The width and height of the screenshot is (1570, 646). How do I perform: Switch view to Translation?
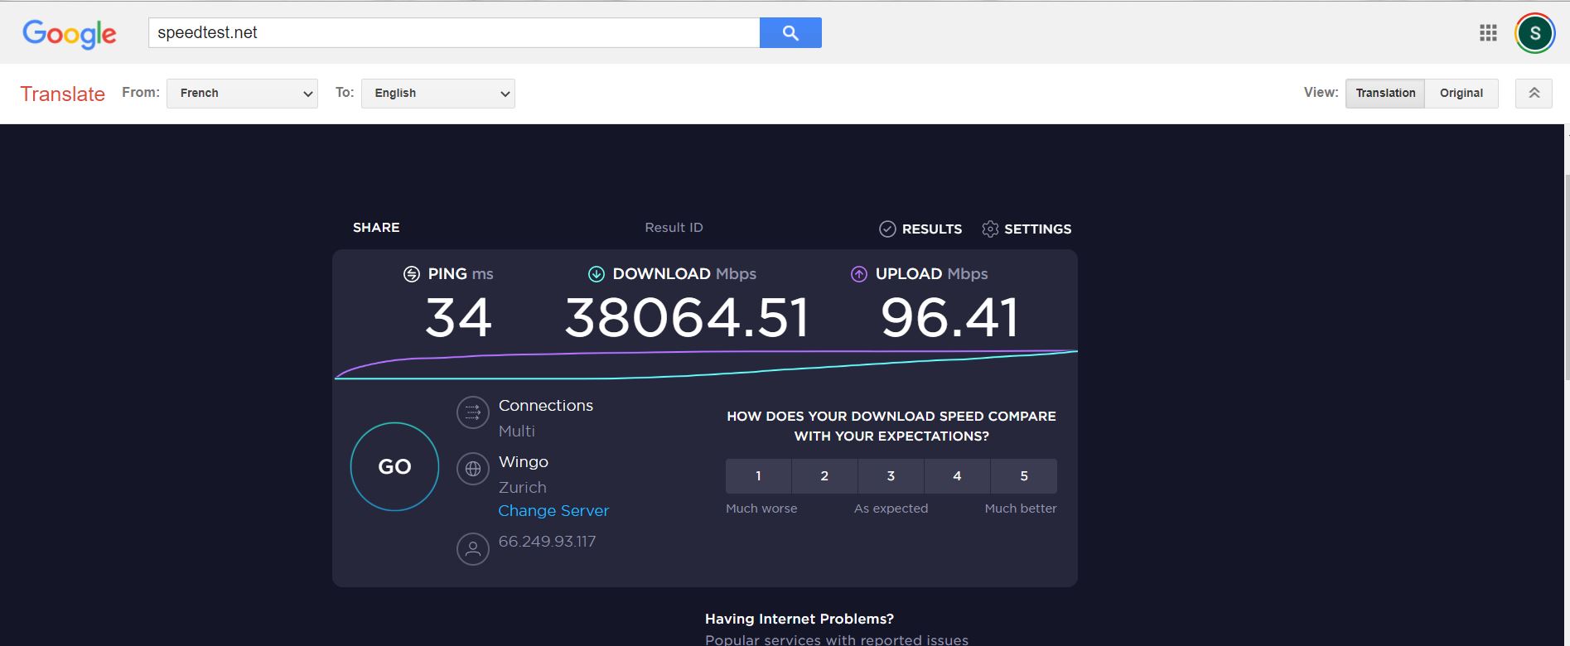point(1385,93)
